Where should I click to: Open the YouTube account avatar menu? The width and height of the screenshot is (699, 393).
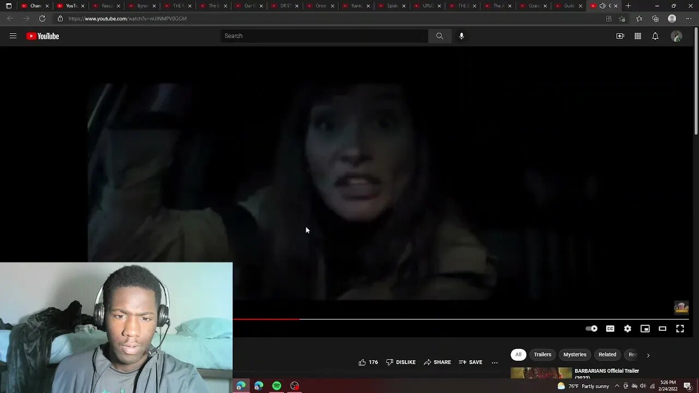[677, 36]
